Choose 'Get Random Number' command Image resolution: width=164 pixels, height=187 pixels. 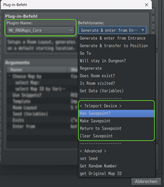[x=117, y=166]
